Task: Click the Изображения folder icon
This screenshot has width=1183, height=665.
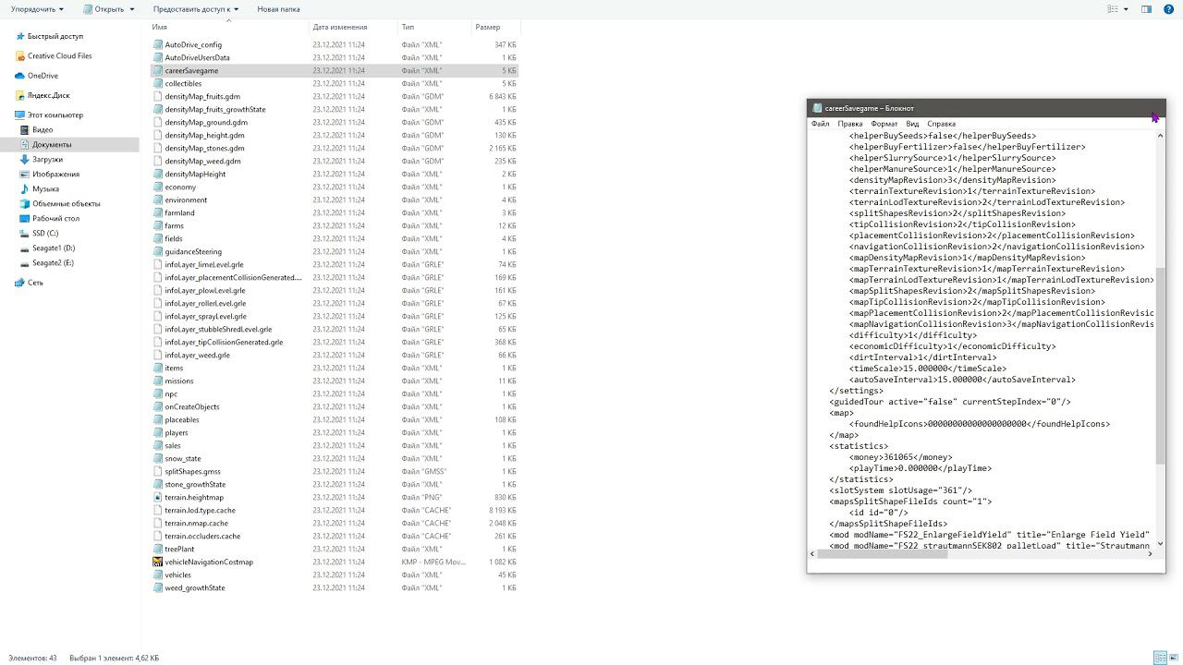Action: click(x=25, y=174)
